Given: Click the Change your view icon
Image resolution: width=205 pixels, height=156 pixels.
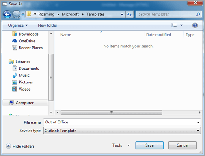Looking at the screenshot, I should point(174,25).
